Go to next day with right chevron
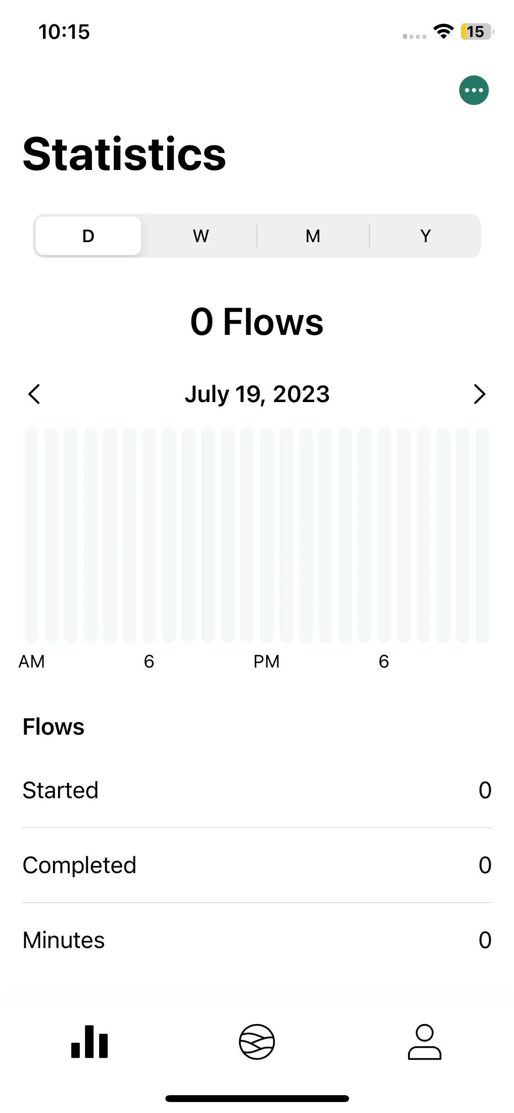514x1113 pixels. (x=479, y=394)
